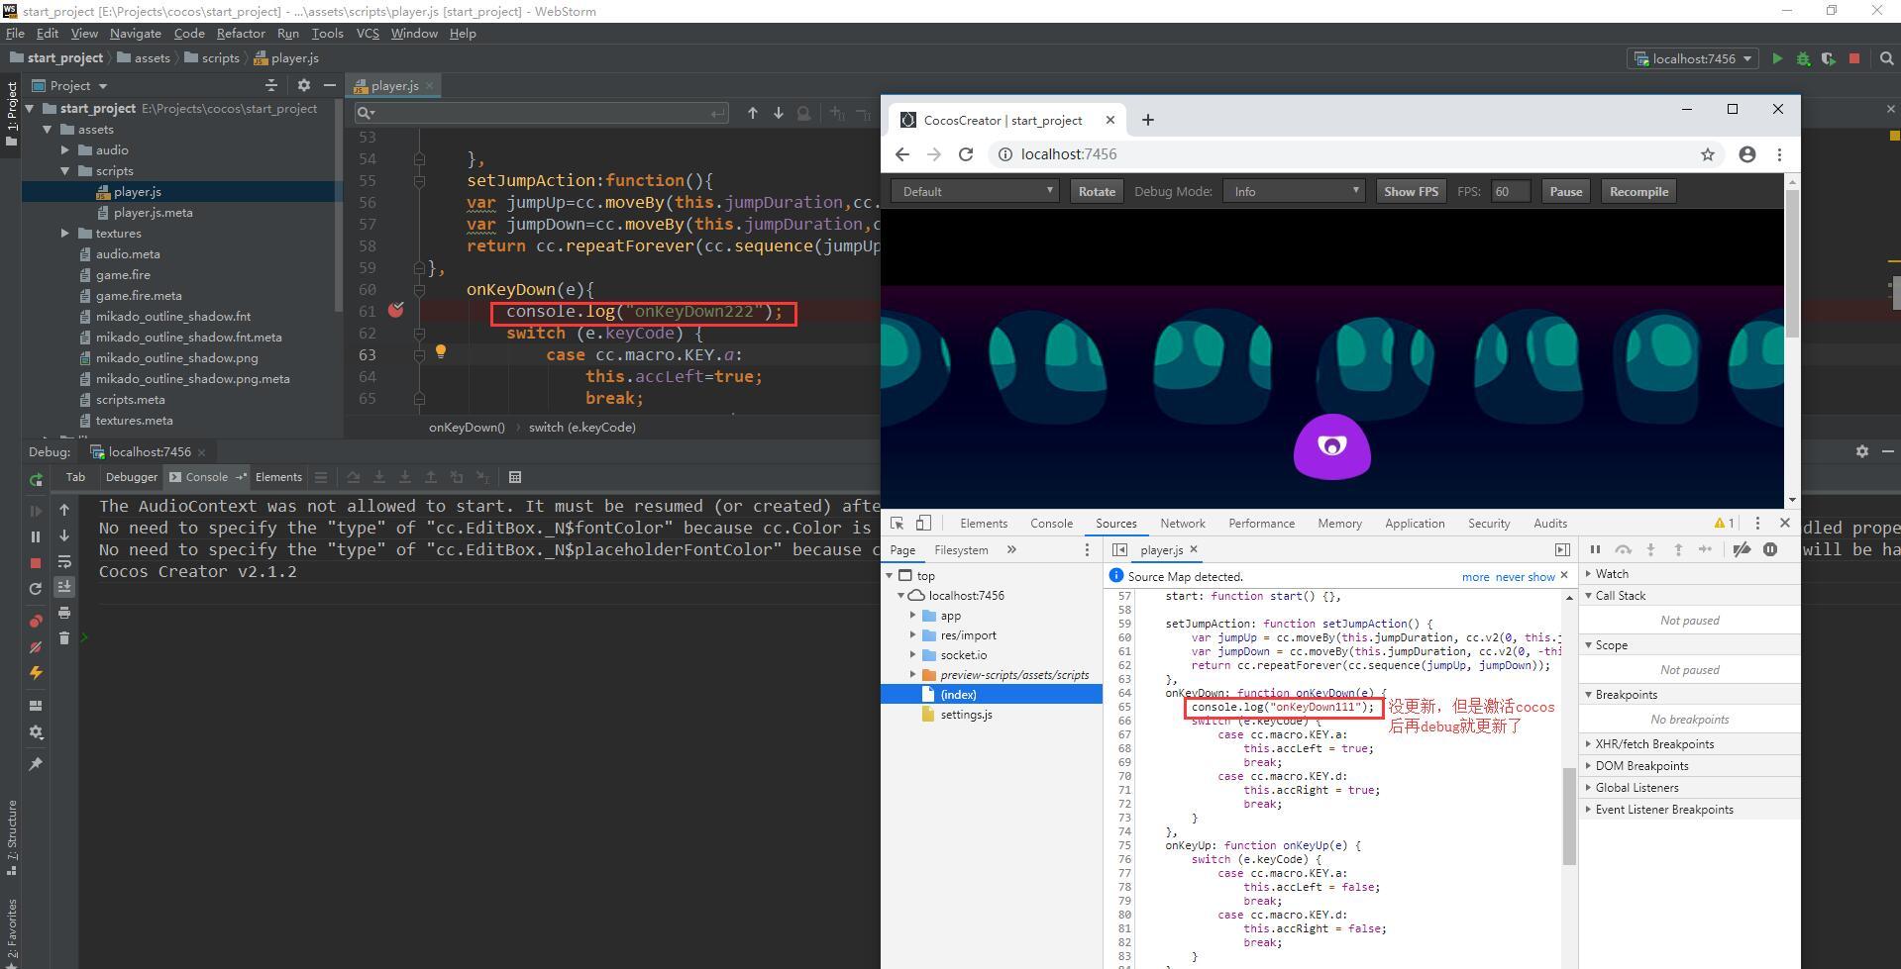Deactivate breakpoints in the DevTools debugger toolbar
The width and height of the screenshot is (1901, 969).
click(x=1742, y=550)
